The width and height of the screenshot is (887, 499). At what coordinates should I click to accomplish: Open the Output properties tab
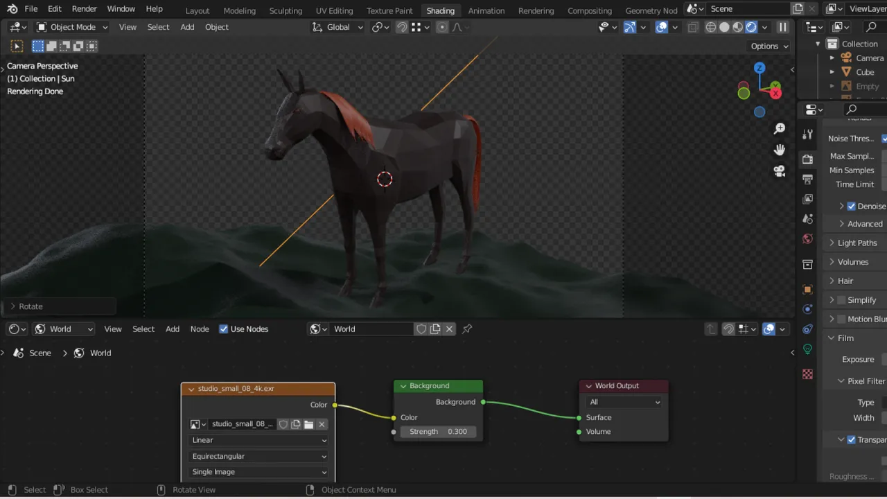tap(807, 180)
